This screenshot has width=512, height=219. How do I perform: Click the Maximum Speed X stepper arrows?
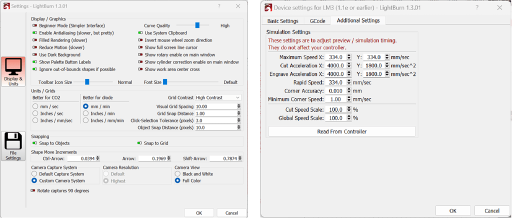pos(349,57)
